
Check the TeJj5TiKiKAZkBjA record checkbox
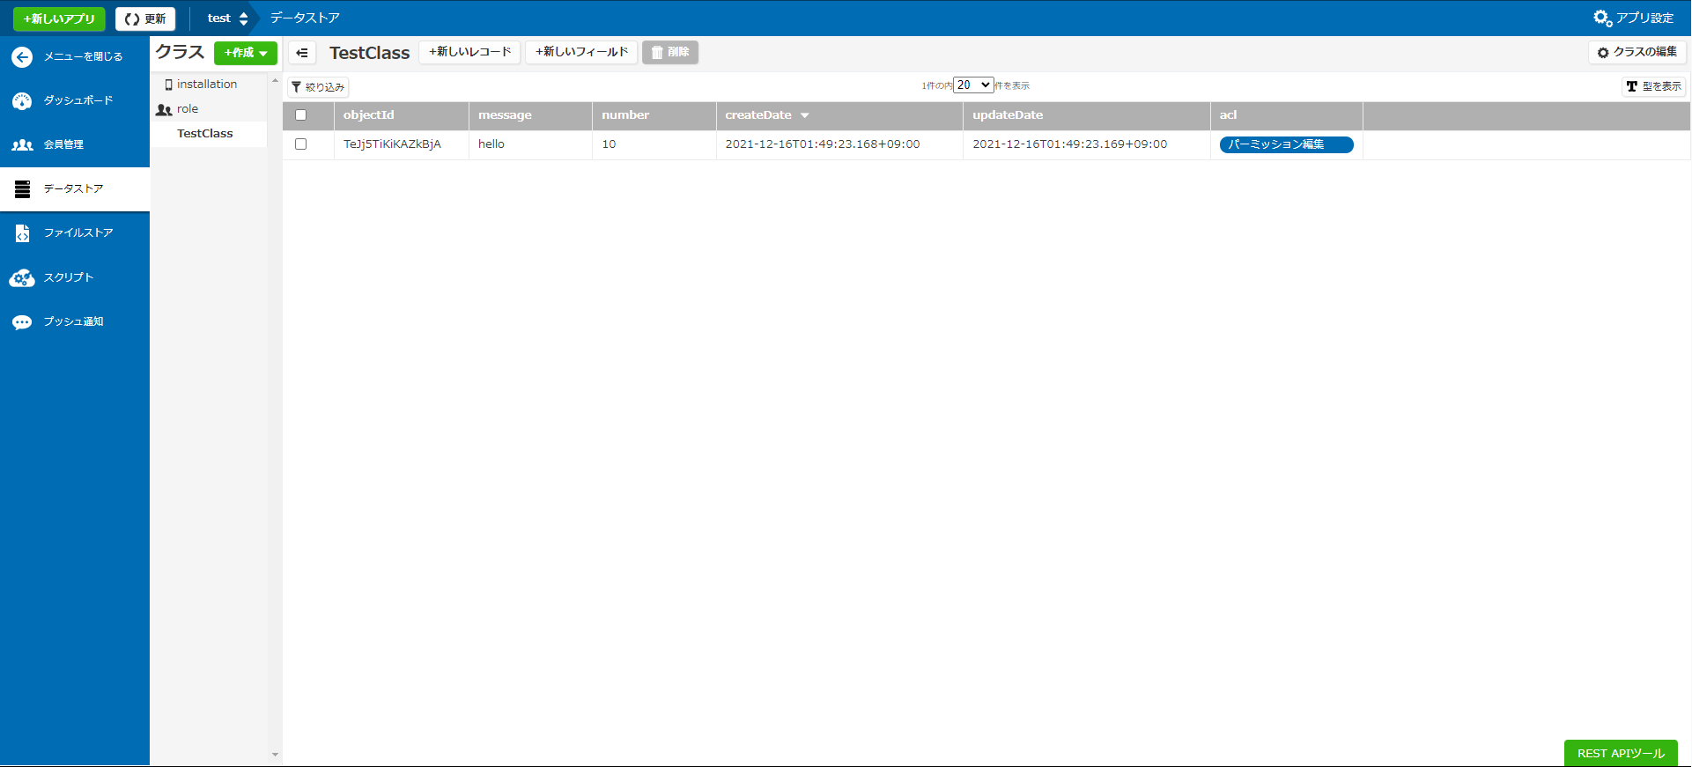click(x=301, y=144)
